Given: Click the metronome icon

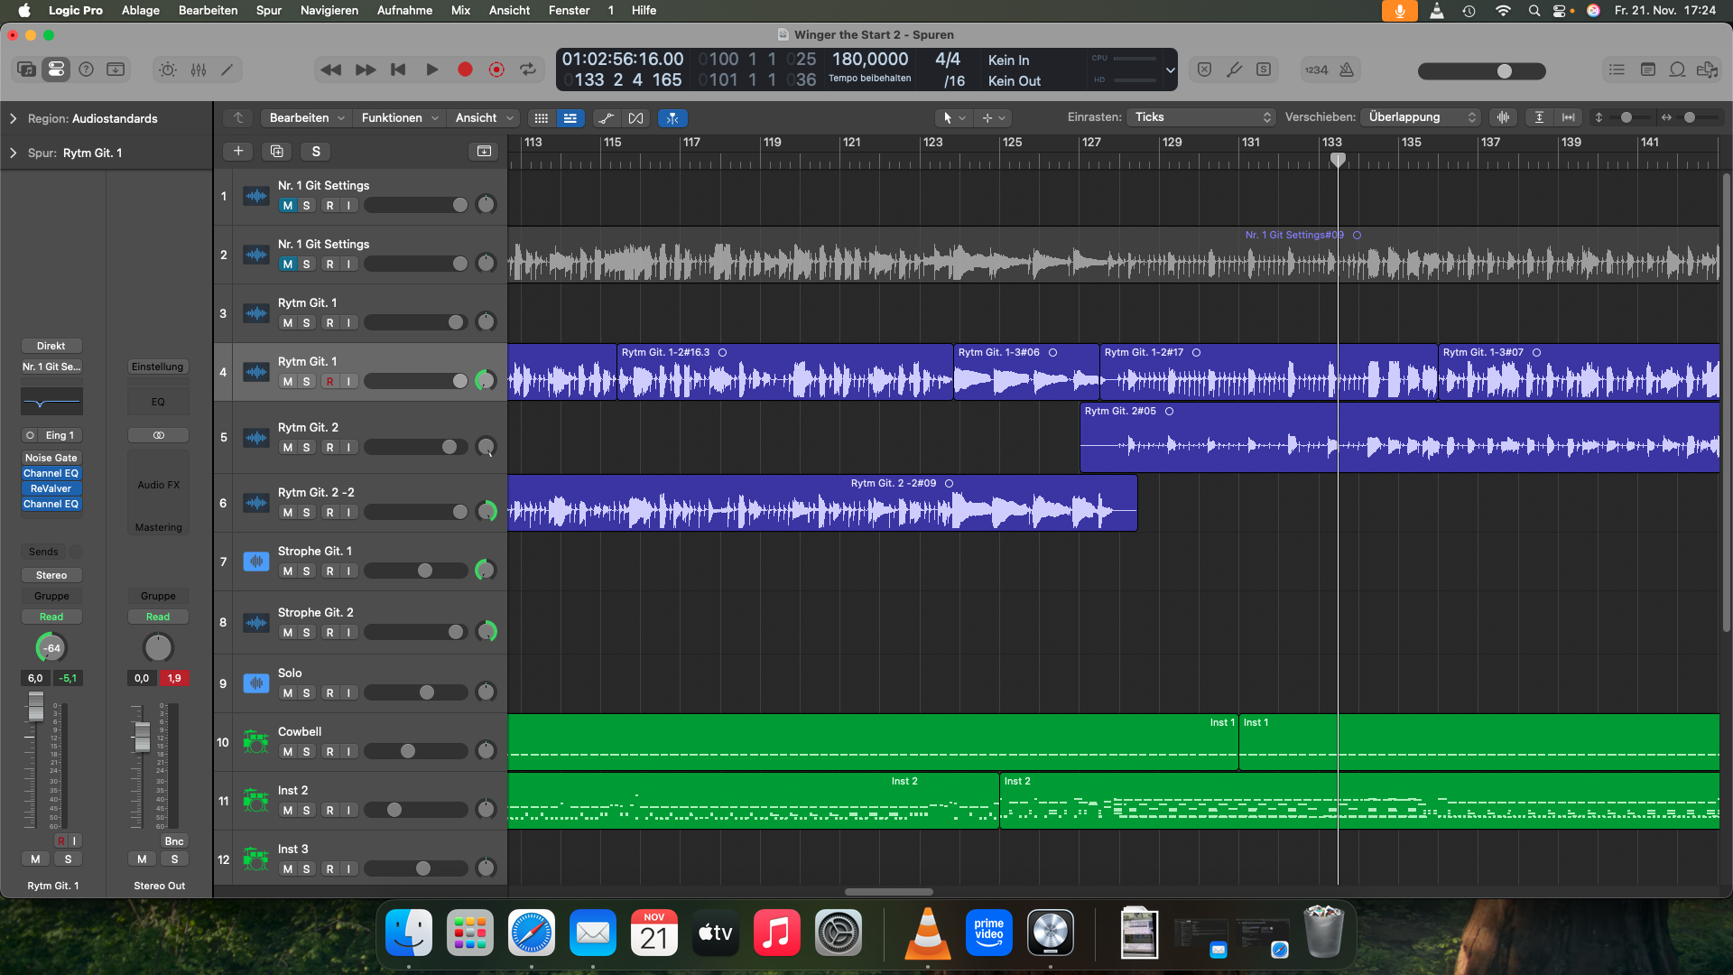Looking at the screenshot, I should (1347, 70).
